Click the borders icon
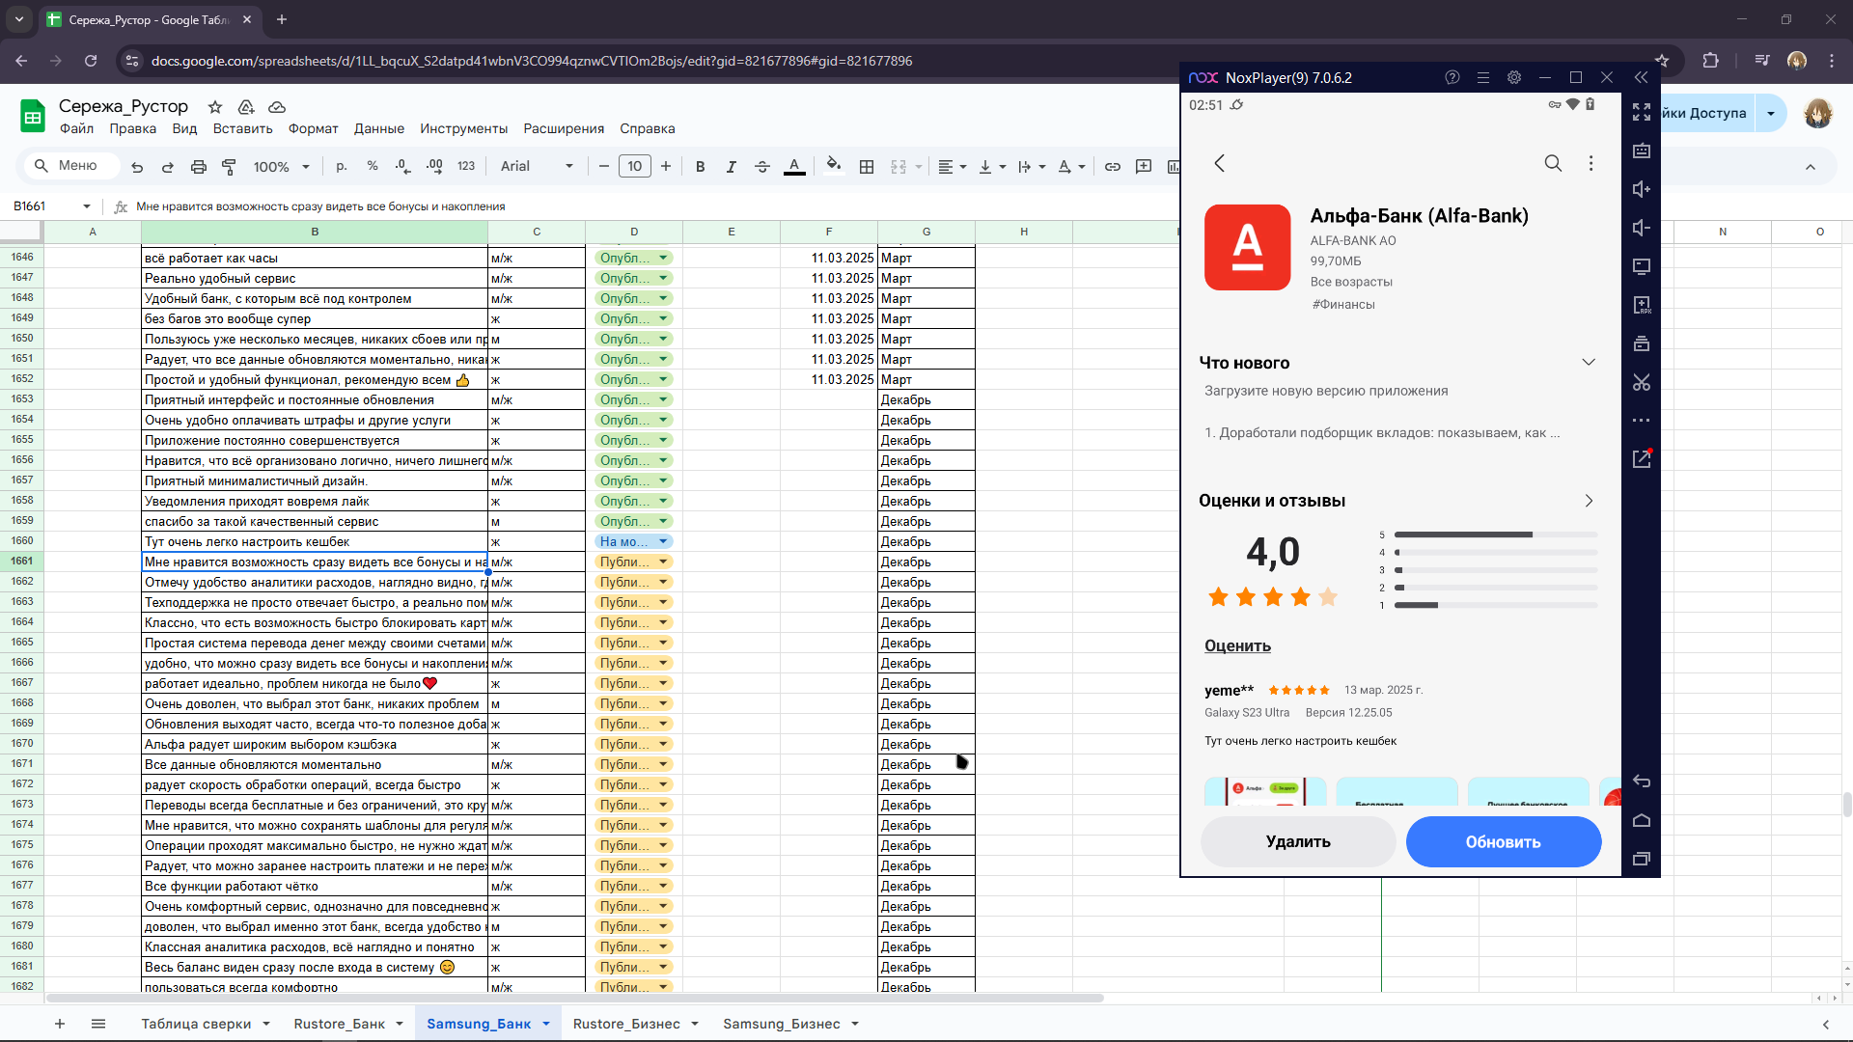1853x1042 pixels. [x=867, y=167]
